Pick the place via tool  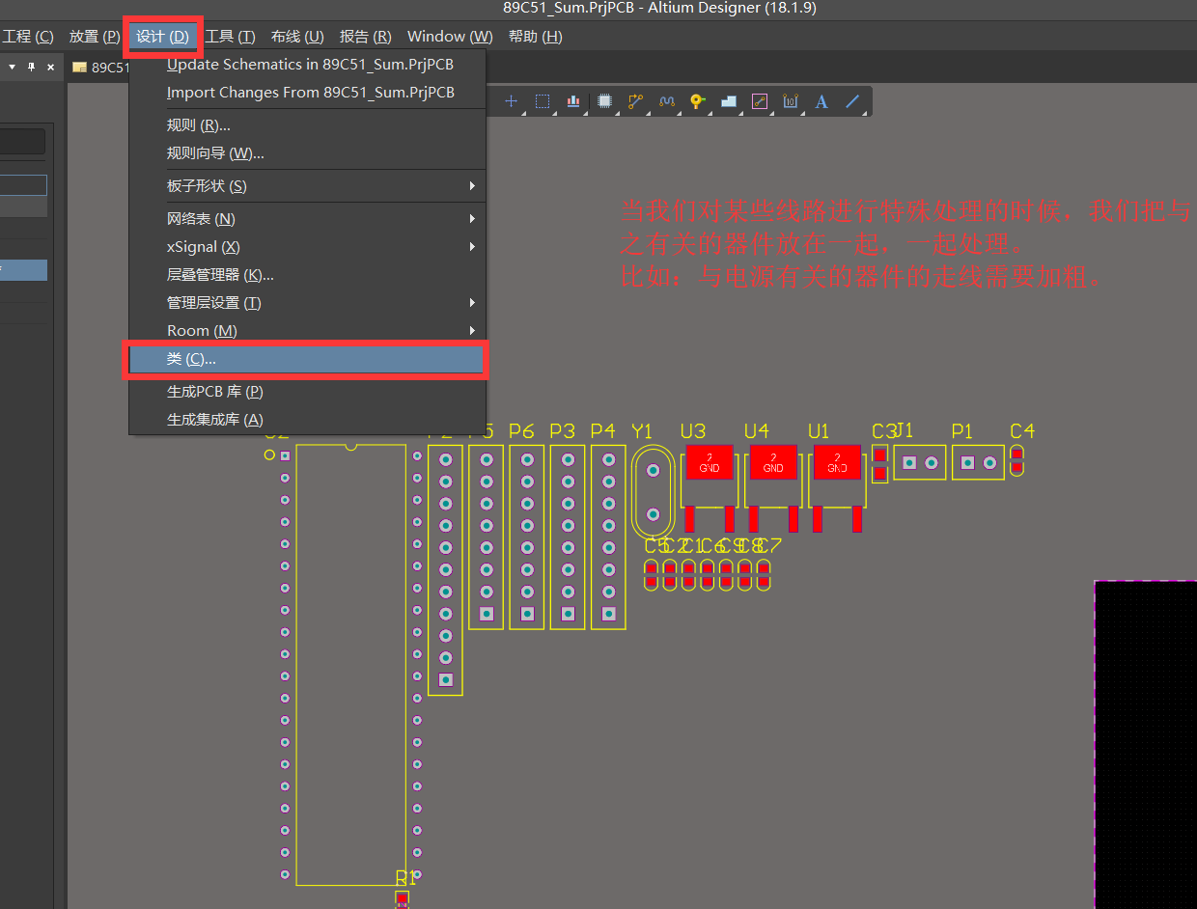click(x=697, y=101)
